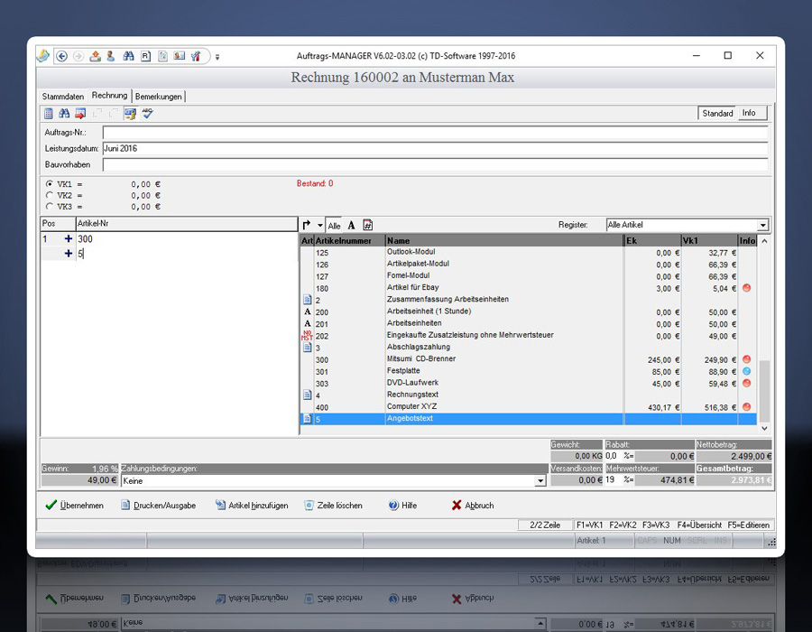Click the Mehrwertsteuer percent field showing 19
This screenshot has height=632, width=812.
(614, 479)
